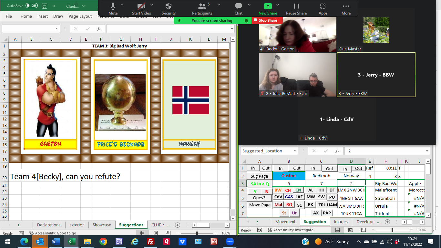Click the SA In > Q button
The height and width of the screenshot is (248, 441).
coord(260,184)
